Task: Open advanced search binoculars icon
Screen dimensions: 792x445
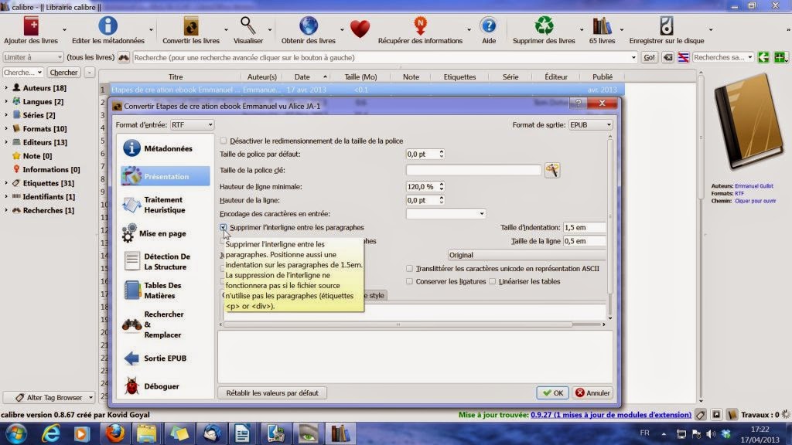Action: pyautogui.click(x=124, y=57)
